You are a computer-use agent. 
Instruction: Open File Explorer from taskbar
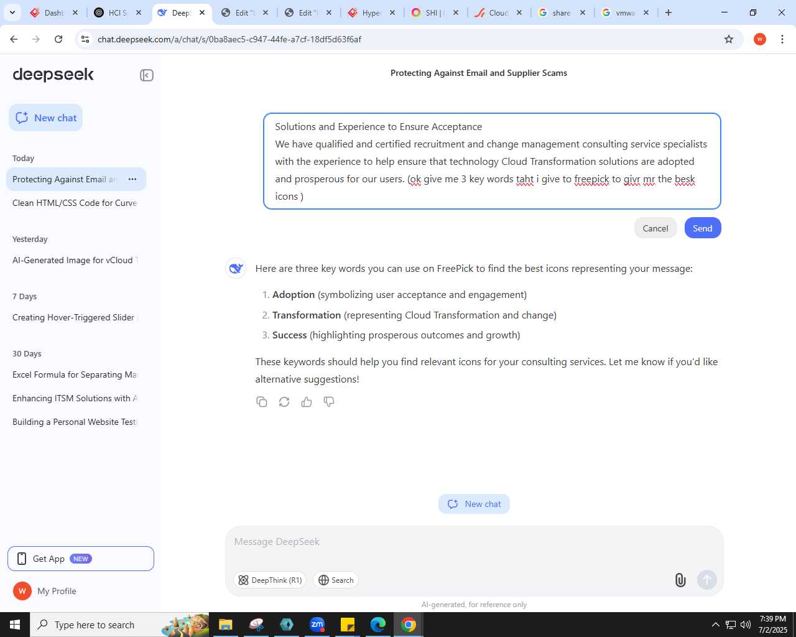[x=225, y=625]
